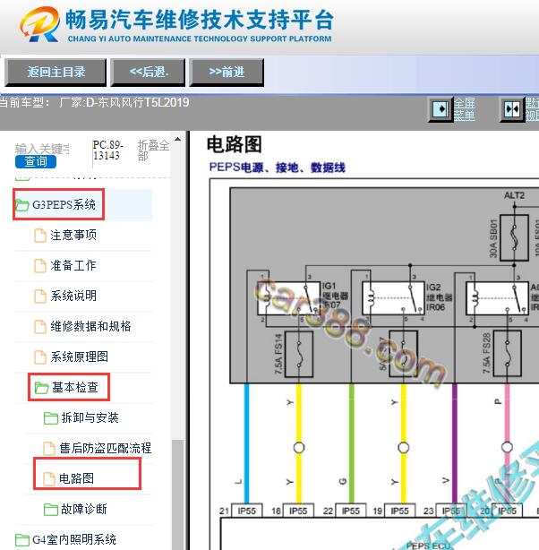Click PC.89-13143 text in sidebar

click(108, 150)
